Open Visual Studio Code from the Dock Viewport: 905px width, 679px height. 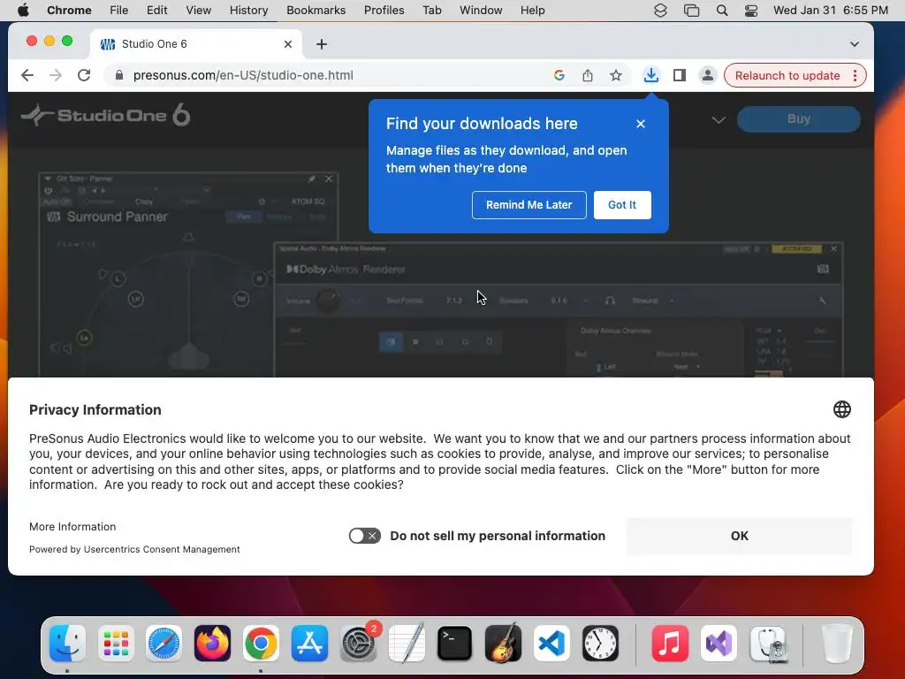click(x=551, y=644)
